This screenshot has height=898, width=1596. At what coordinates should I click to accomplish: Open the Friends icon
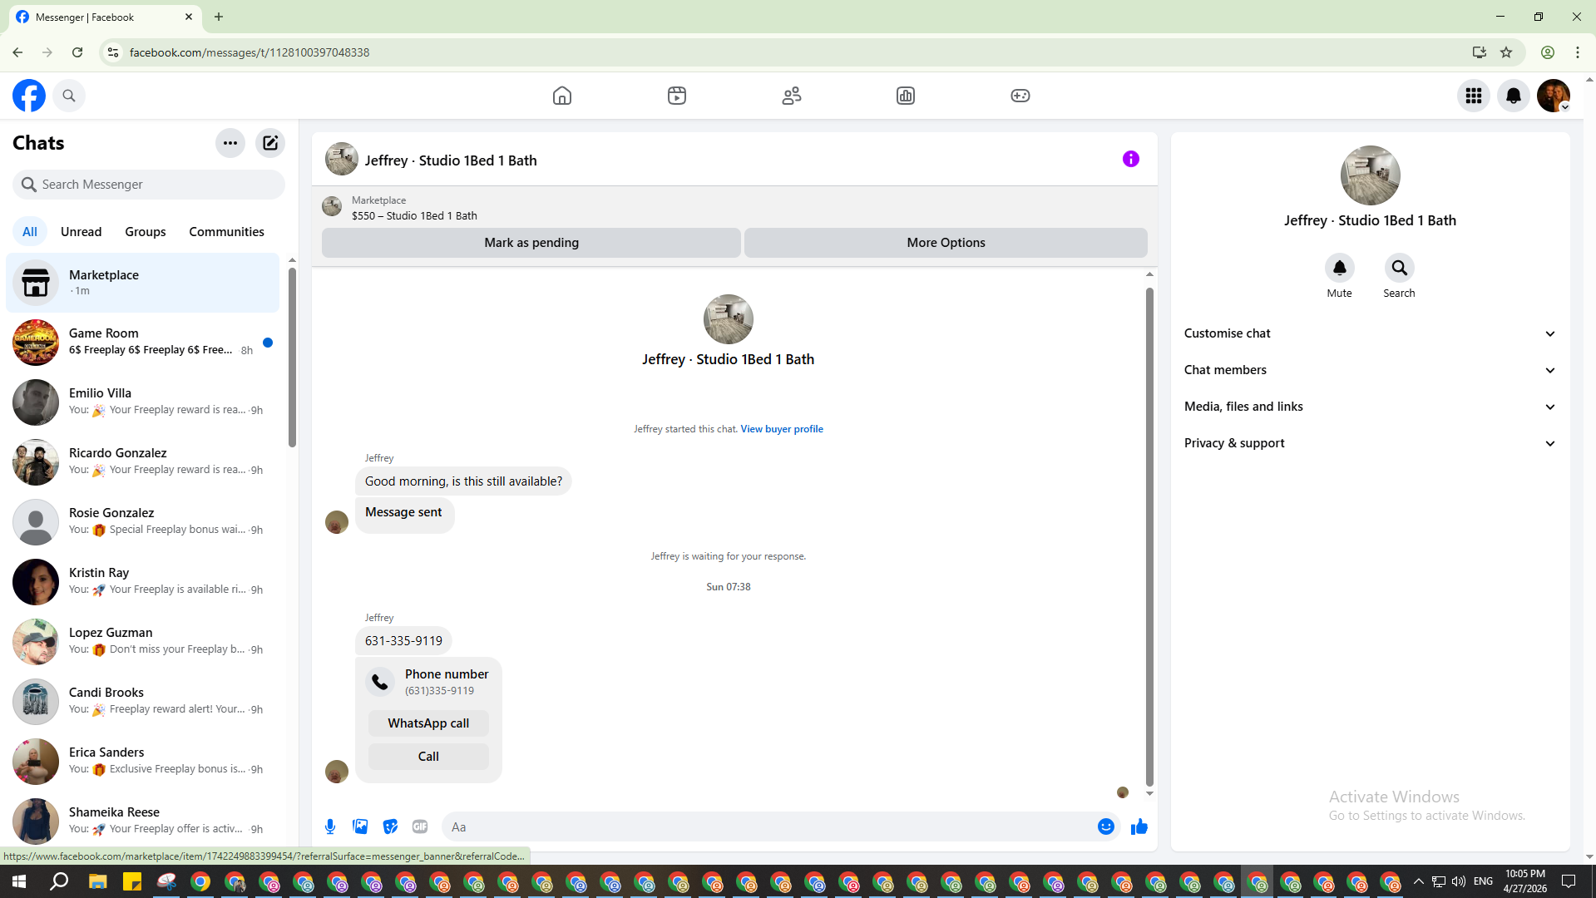coord(792,96)
